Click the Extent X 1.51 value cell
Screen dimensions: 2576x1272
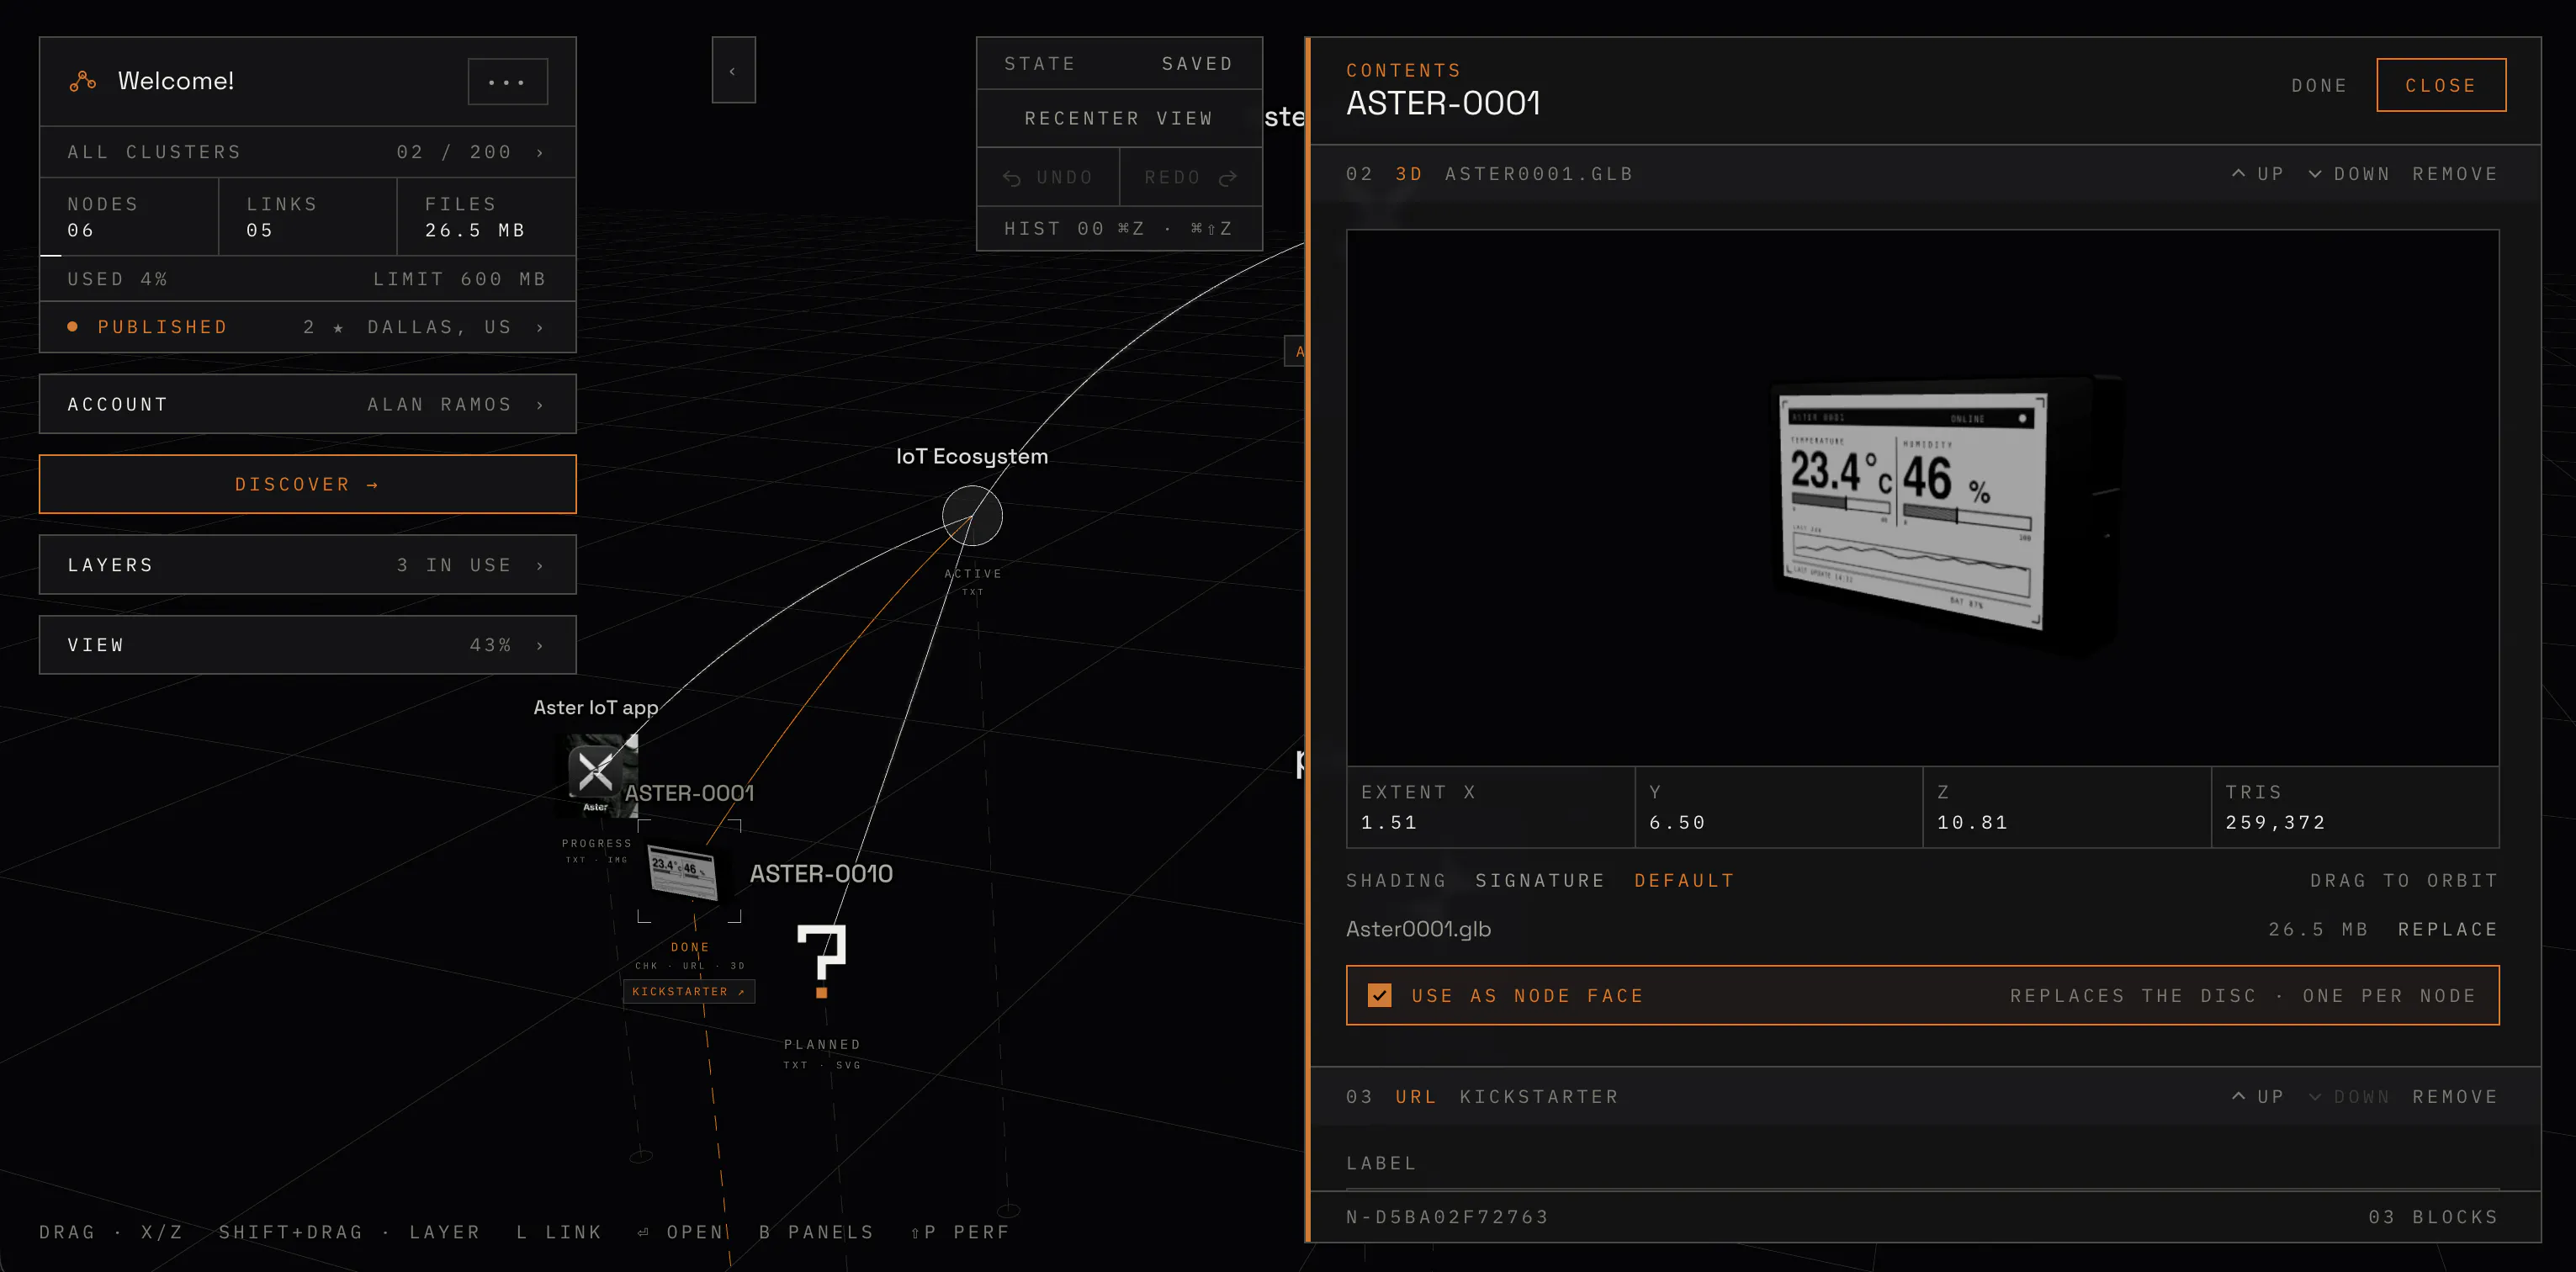pyautogui.click(x=1491, y=808)
